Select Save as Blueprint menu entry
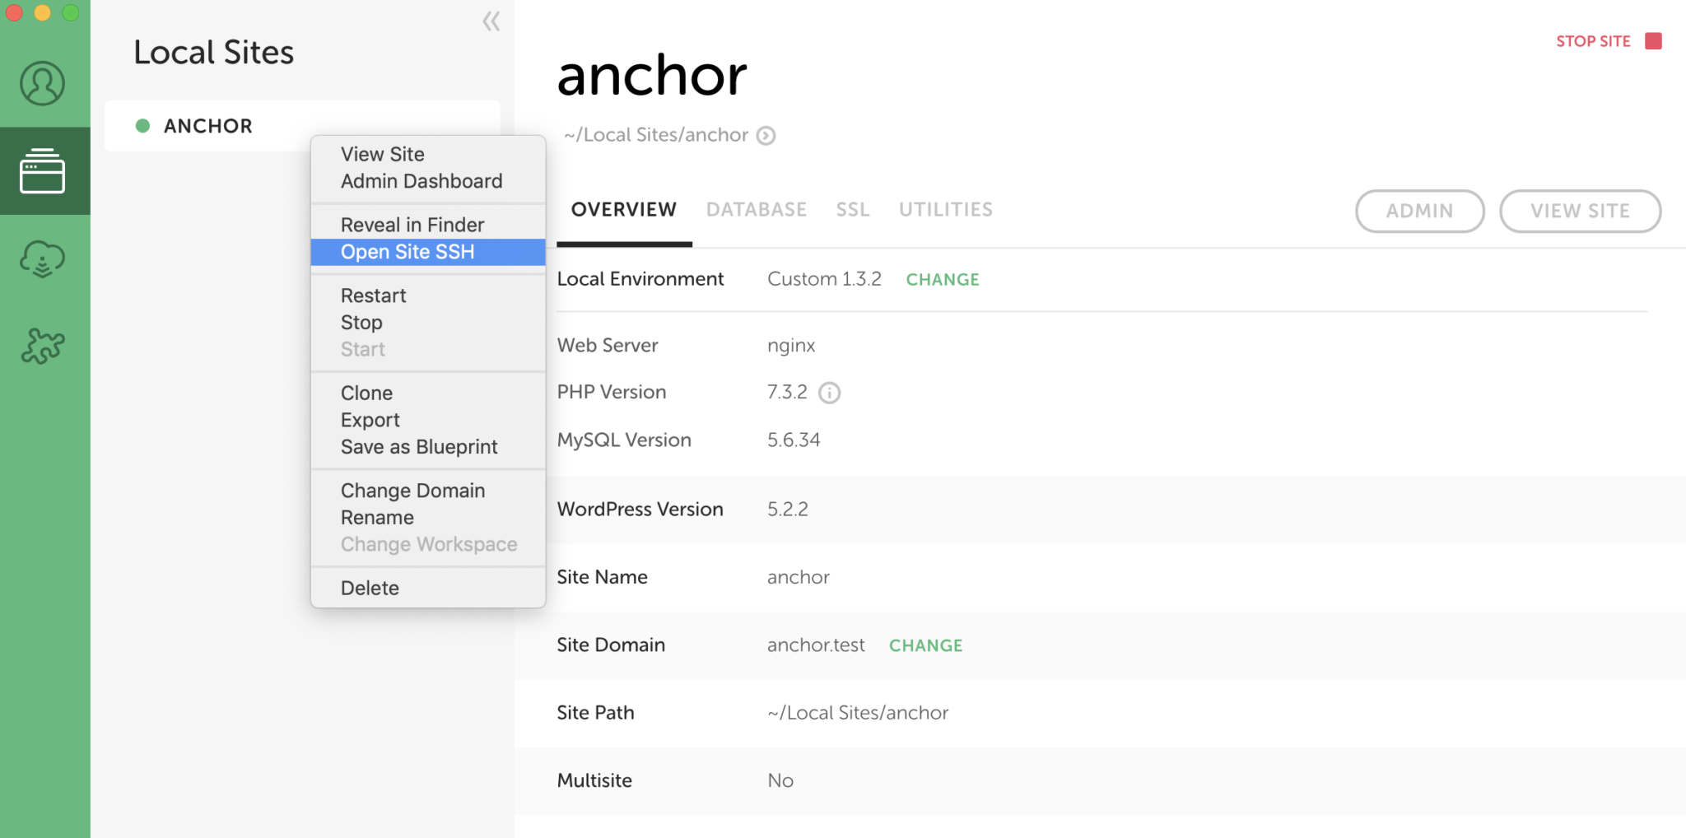The width and height of the screenshot is (1686, 838). [x=428, y=447]
